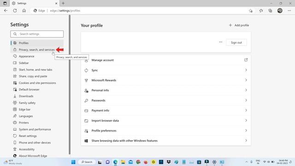Click the Passwords key icon

point(86,101)
